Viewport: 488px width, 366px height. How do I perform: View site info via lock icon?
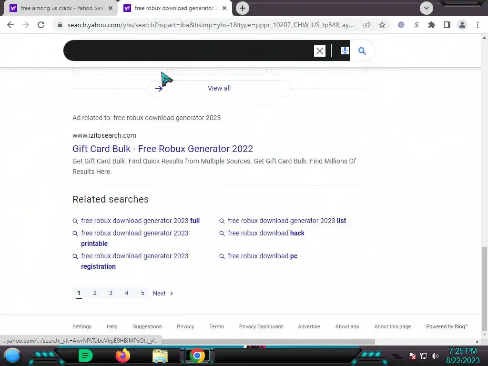pos(60,25)
